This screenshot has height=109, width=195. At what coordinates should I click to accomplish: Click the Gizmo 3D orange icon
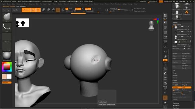point(58,10)
